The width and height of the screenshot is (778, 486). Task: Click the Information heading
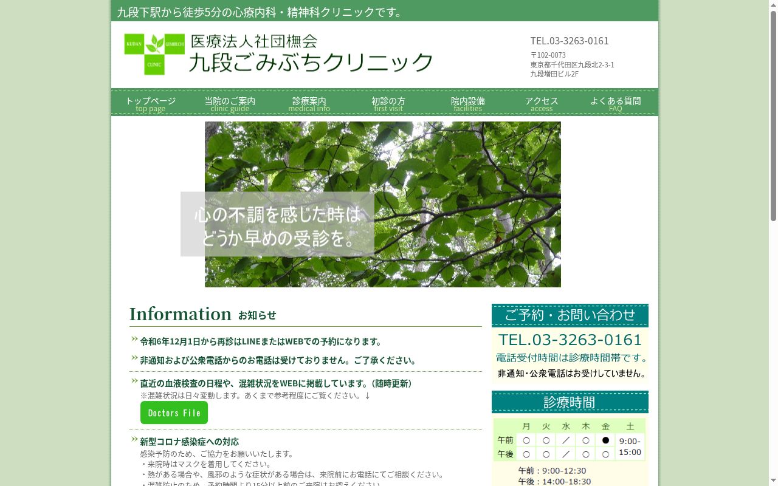pos(181,314)
